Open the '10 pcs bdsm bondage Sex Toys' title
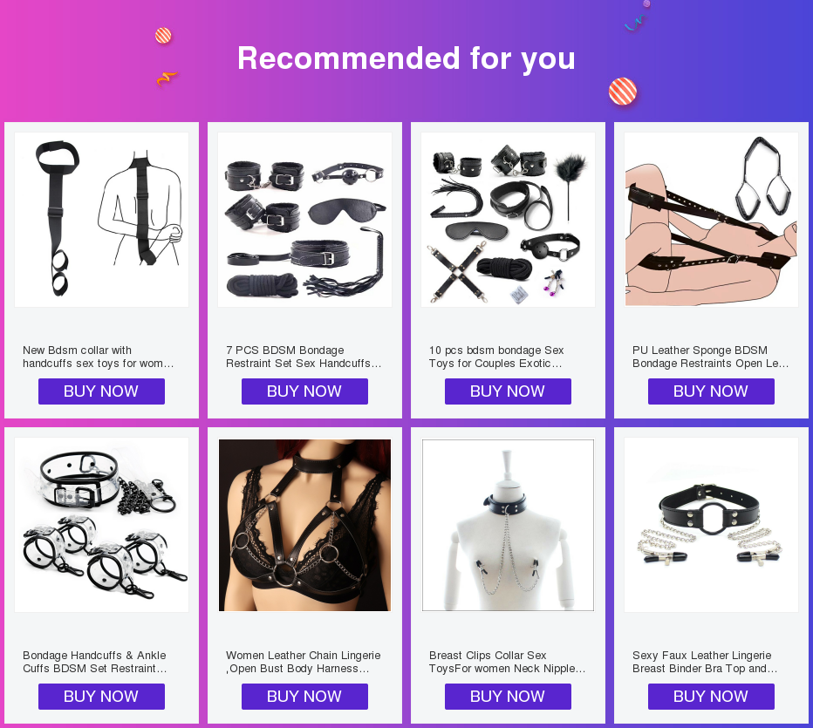This screenshot has width=813, height=728. click(x=496, y=357)
